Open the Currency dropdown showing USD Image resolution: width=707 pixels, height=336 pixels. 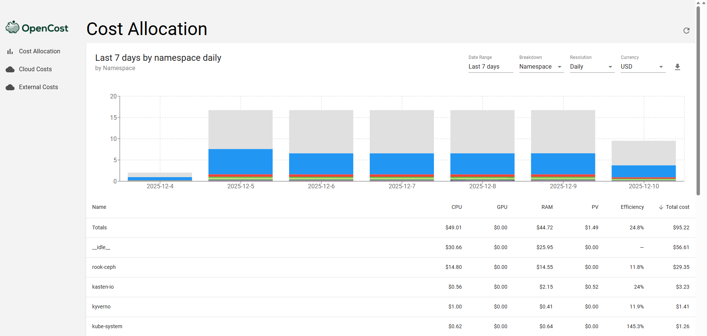click(x=661, y=67)
